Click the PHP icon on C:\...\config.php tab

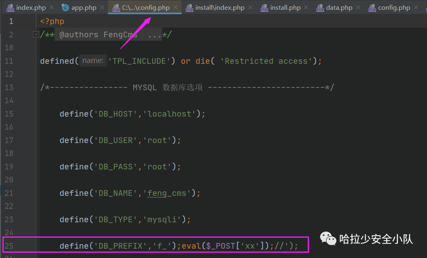[x=116, y=8]
